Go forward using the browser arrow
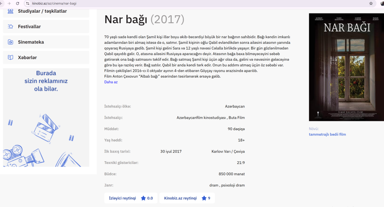The width and height of the screenshot is (384, 207). pos(9,3)
